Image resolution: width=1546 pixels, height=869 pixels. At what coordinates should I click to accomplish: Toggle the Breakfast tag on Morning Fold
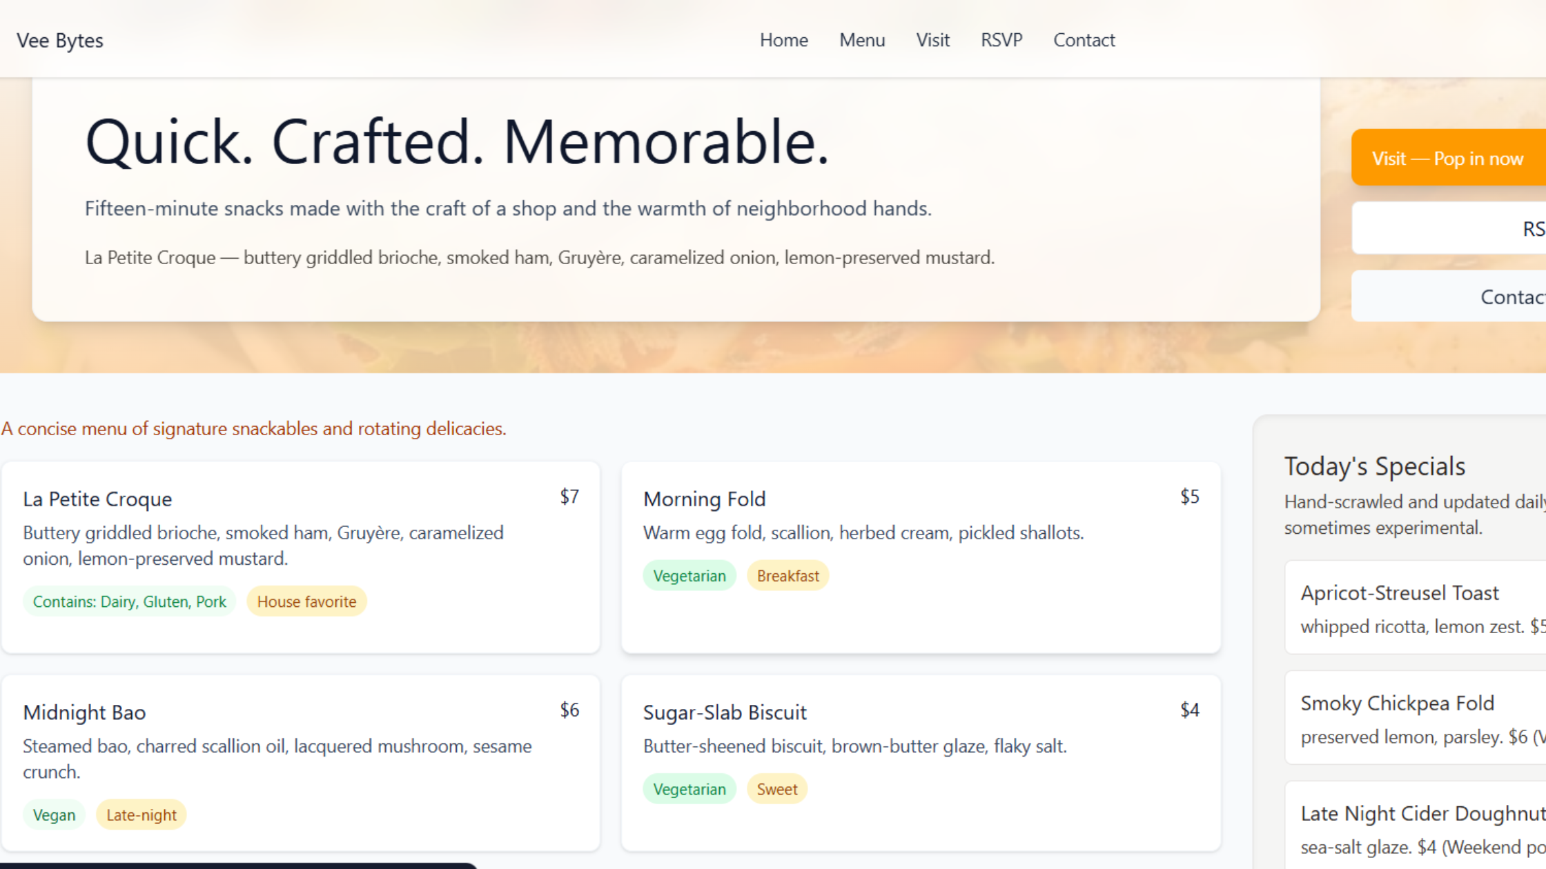(787, 575)
